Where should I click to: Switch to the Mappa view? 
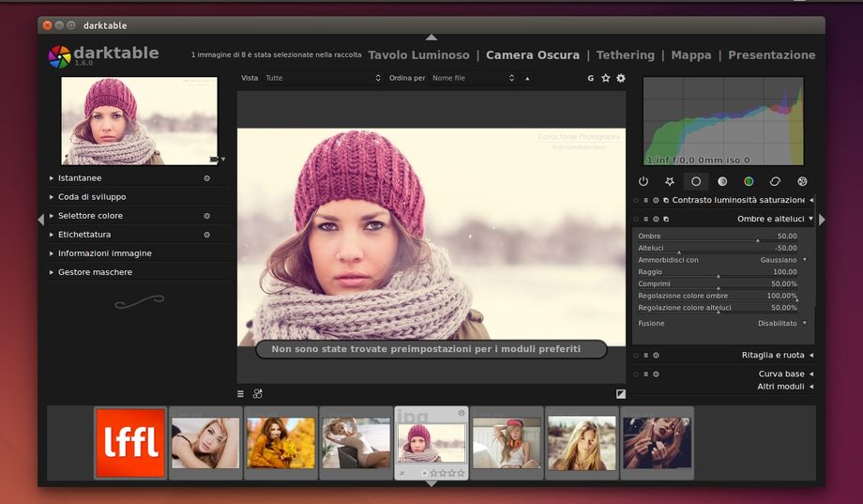coord(690,55)
